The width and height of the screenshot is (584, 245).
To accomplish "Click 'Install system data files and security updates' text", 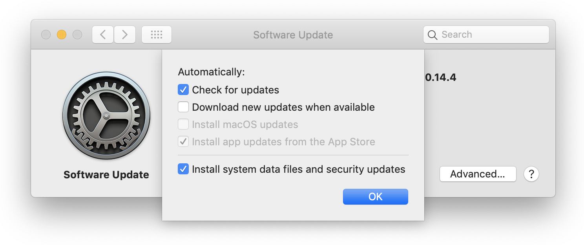I will pyautogui.click(x=299, y=169).
